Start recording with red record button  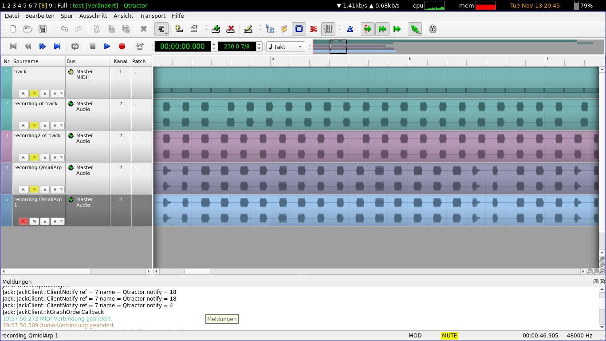[122, 46]
